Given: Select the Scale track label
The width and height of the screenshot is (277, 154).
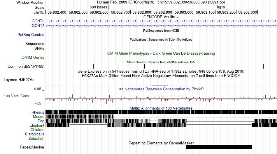Looking at the screenshot, I should pos(39,7).
